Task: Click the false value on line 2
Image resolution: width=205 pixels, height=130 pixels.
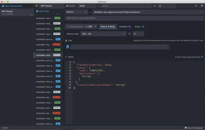Action: pyautogui.click(x=108, y=65)
